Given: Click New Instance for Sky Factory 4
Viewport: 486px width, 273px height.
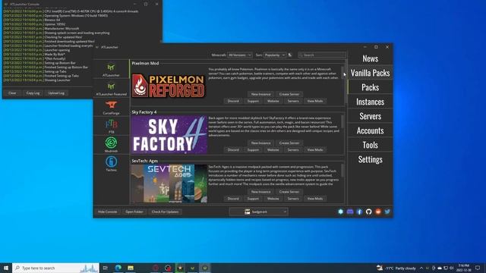Looking at the screenshot, I should click(260, 143).
